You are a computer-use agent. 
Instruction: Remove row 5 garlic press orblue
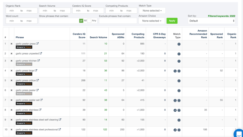pos(11,80)
